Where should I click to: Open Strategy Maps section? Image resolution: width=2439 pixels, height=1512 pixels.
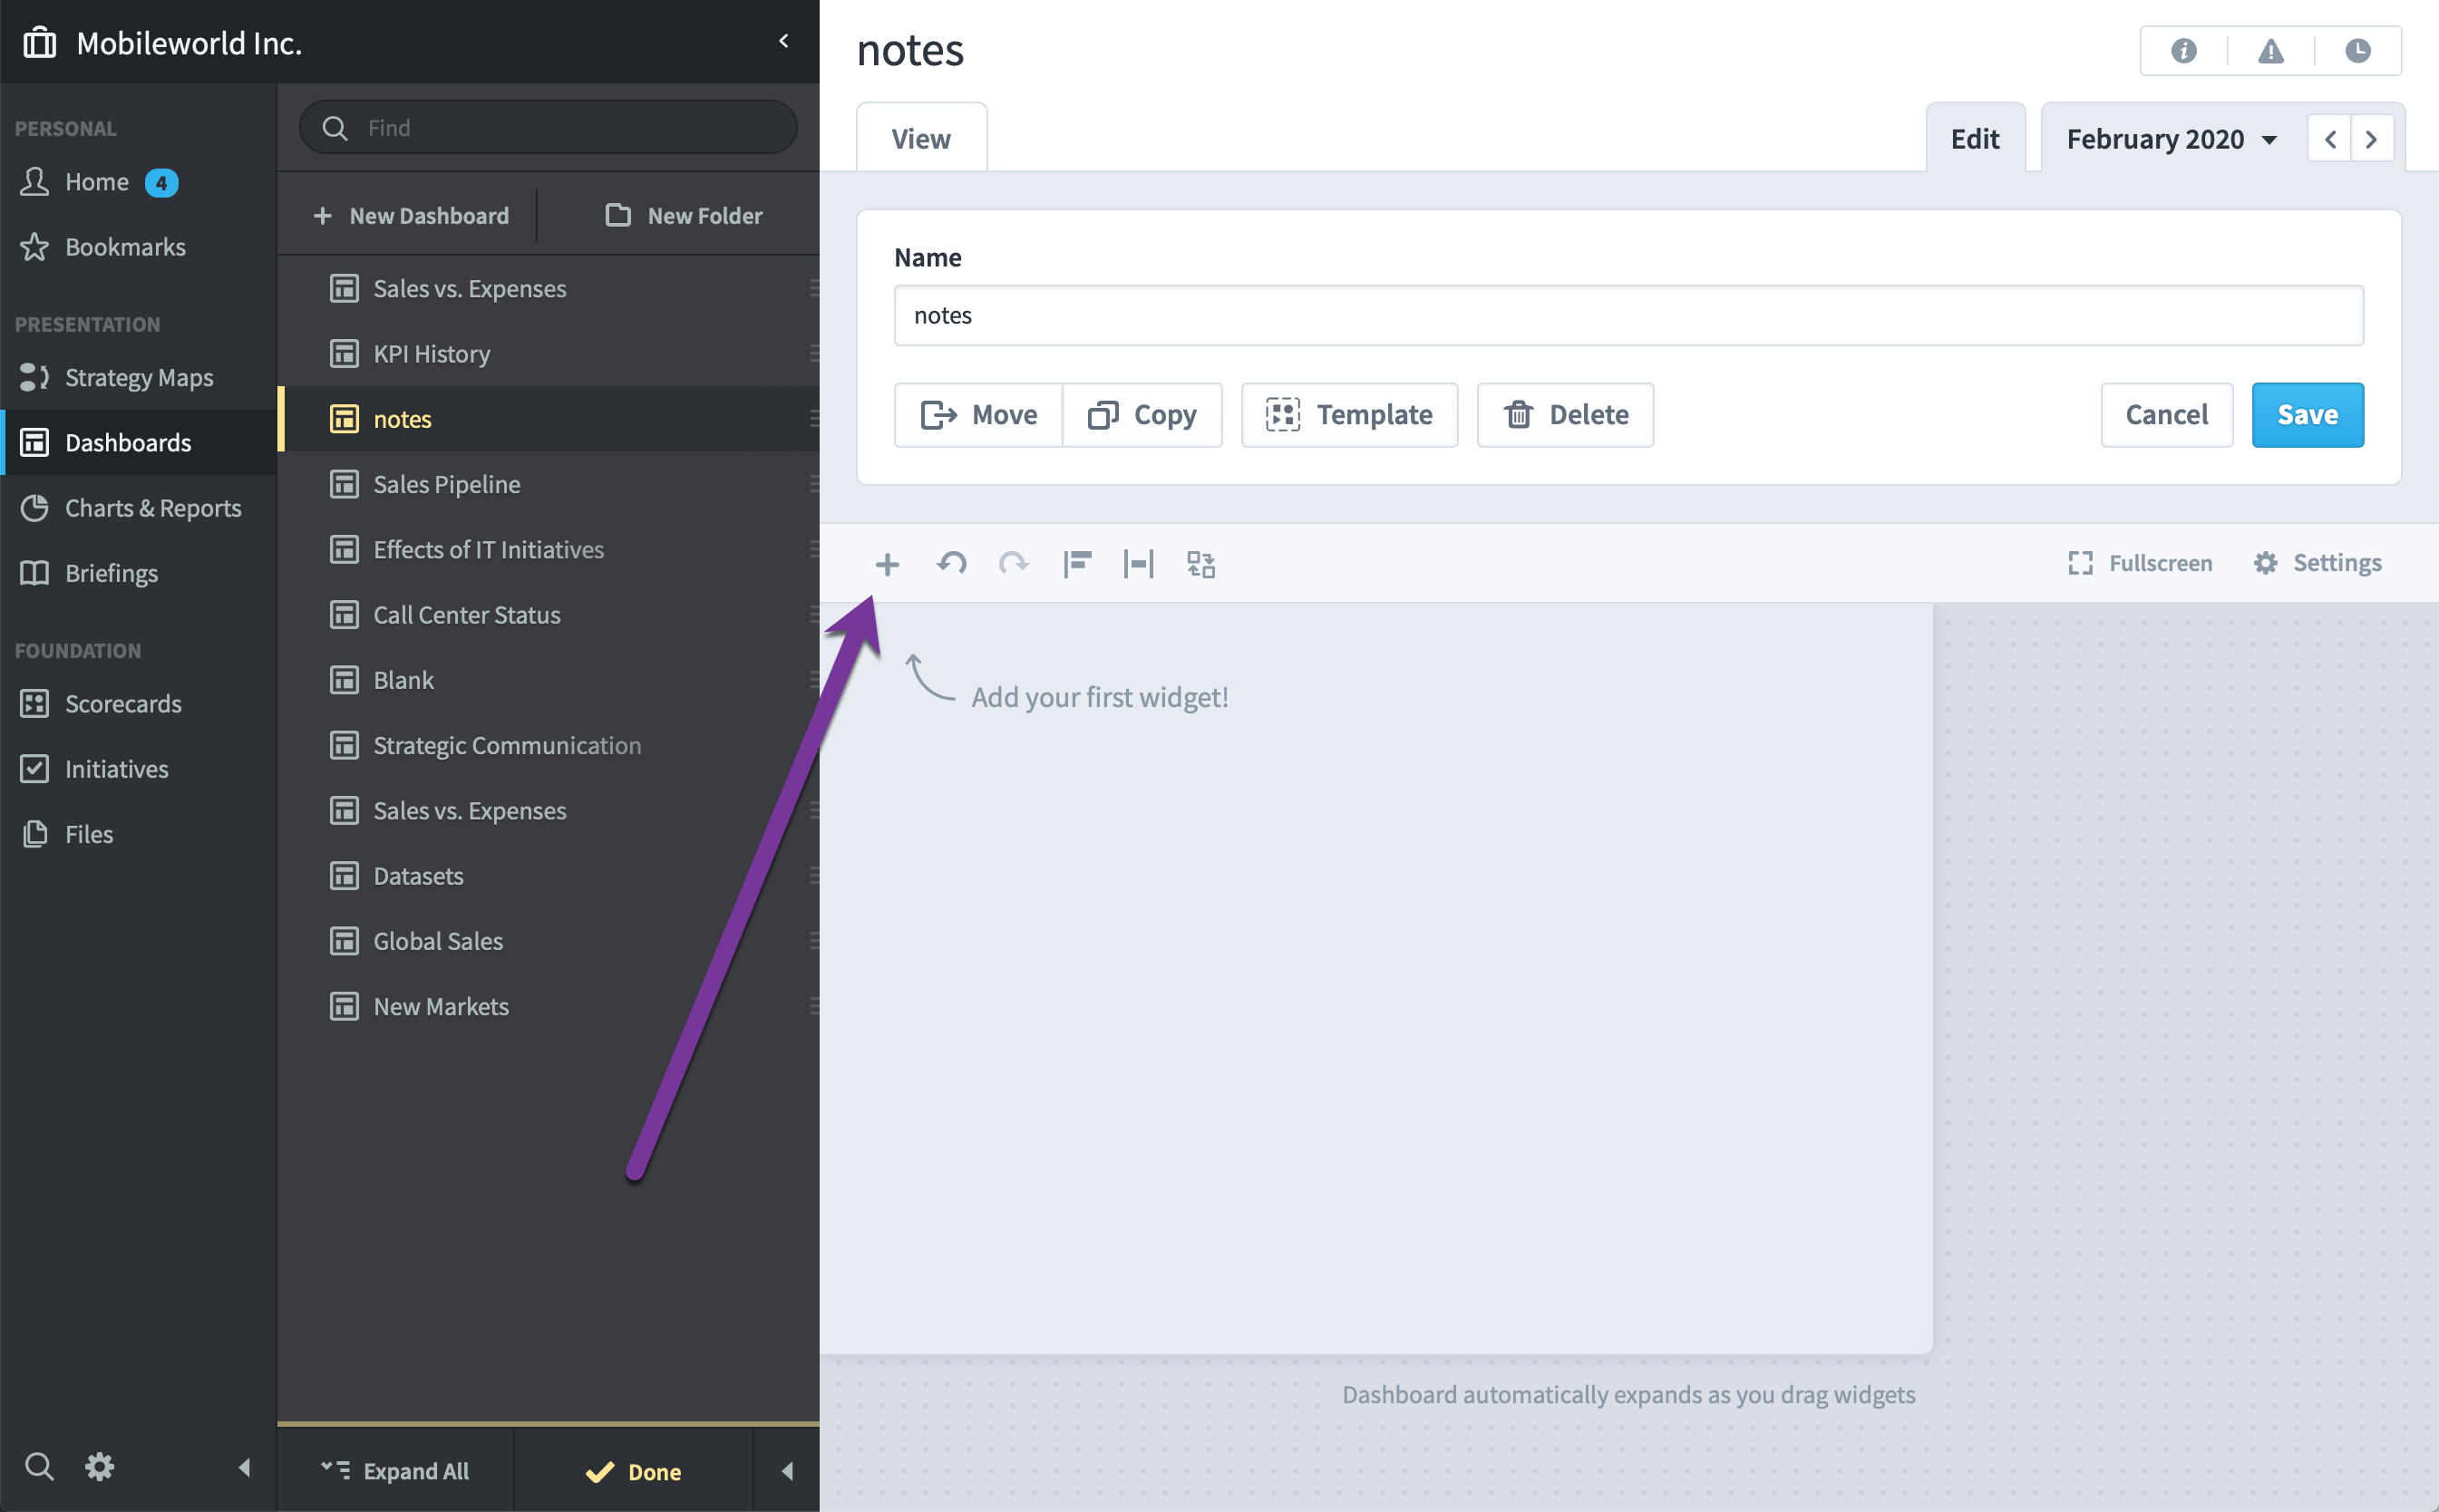[x=138, y=377]
